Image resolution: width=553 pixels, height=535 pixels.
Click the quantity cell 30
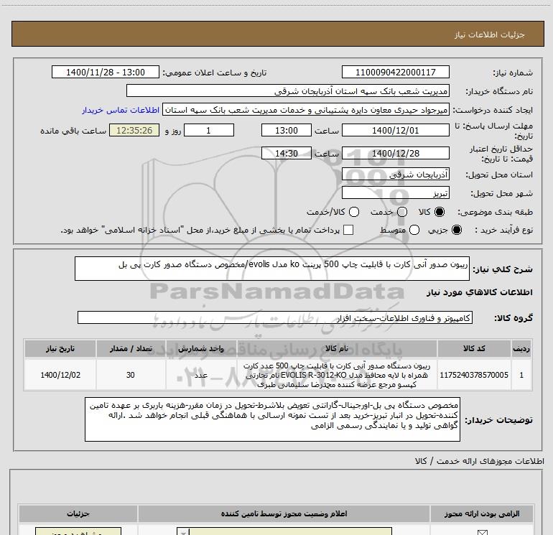tap(131, 375)
